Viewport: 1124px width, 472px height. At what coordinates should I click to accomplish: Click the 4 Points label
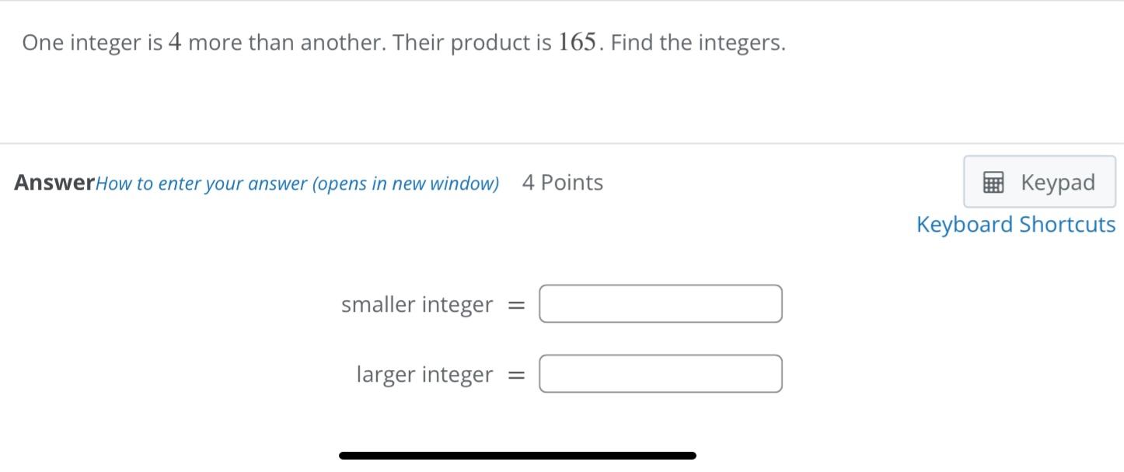tap(562, 182)
